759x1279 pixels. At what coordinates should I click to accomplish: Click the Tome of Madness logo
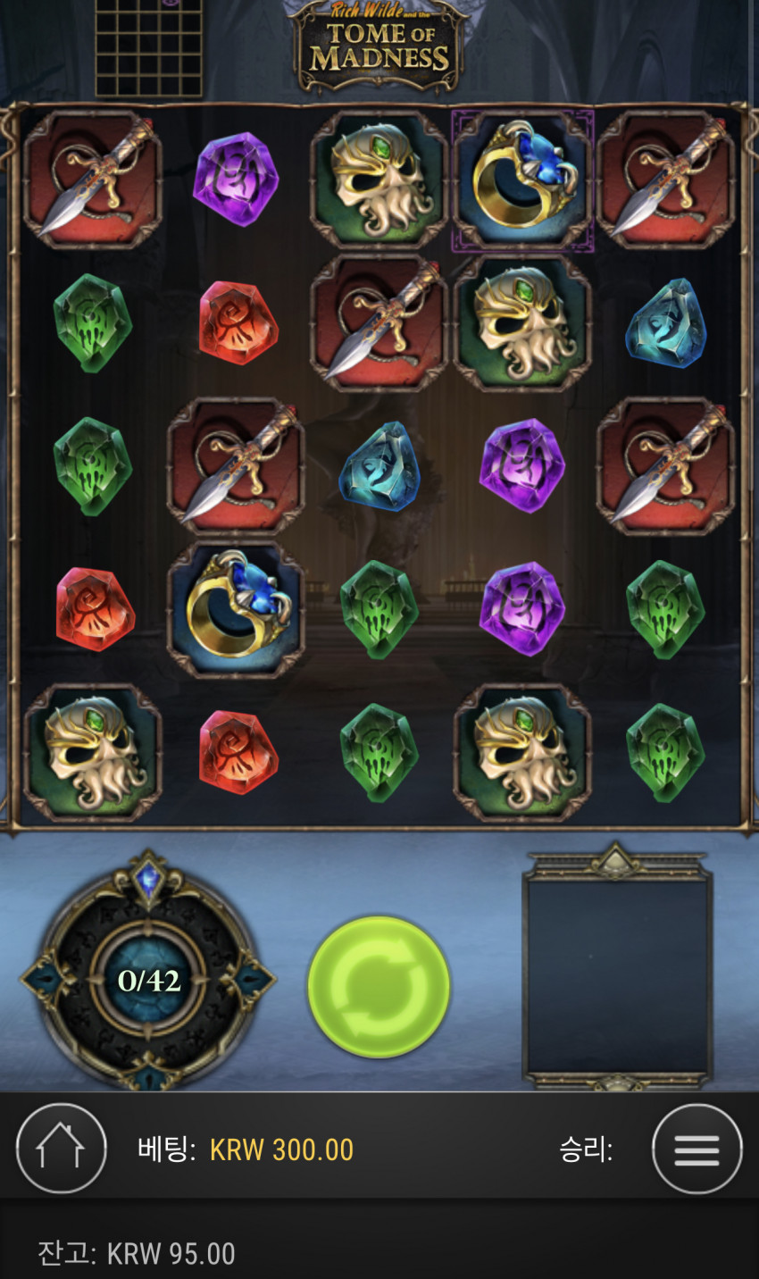point(379,46)
